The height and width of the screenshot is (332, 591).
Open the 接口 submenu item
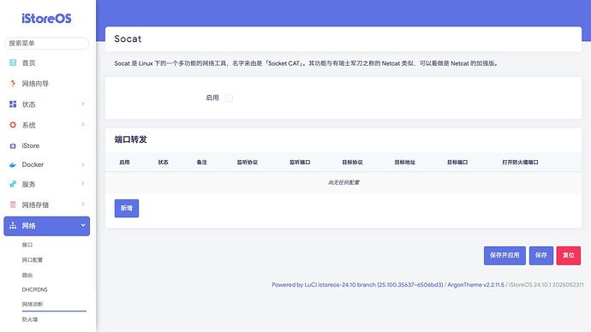click(27, 245)
